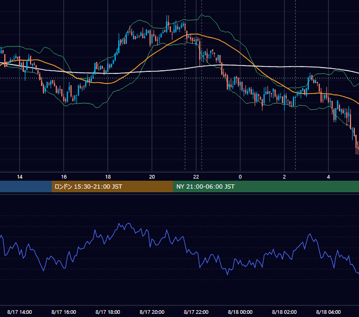Screen dimensions: 359x317
Task: Click the 0 hour label on price chart axis
Action: click(x=240, y=177)
